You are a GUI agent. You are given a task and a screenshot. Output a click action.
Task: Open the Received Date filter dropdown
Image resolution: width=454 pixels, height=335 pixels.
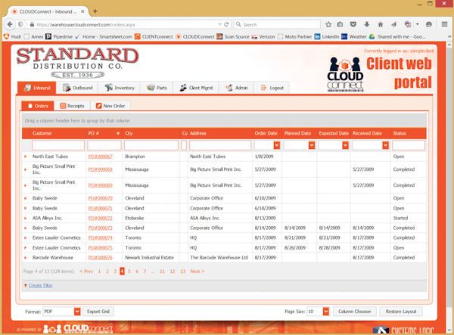385,145
